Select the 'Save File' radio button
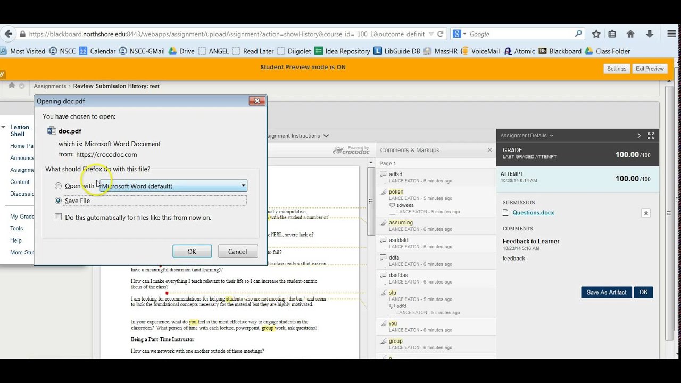 pyautogui.click(x=59, y=201)
